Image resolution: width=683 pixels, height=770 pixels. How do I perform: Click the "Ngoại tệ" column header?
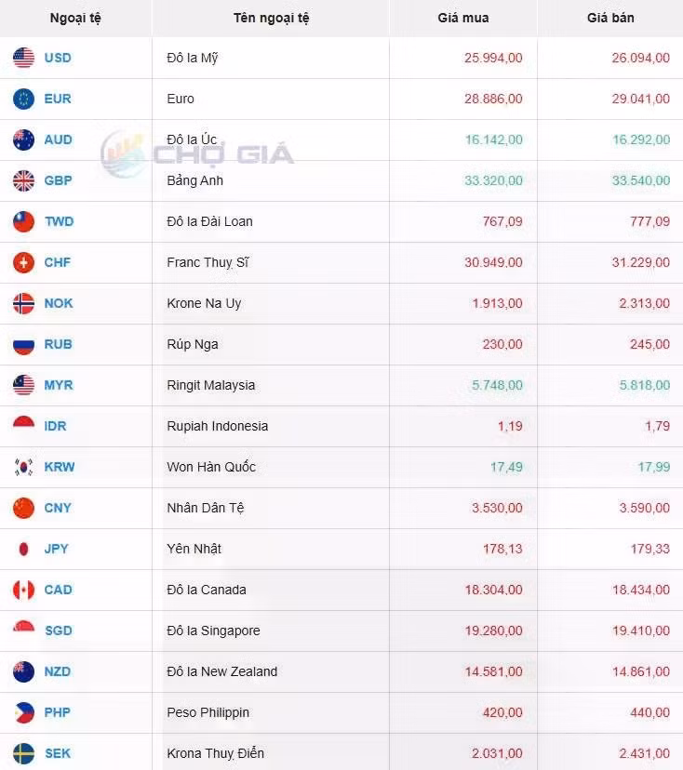pos(75,18)
